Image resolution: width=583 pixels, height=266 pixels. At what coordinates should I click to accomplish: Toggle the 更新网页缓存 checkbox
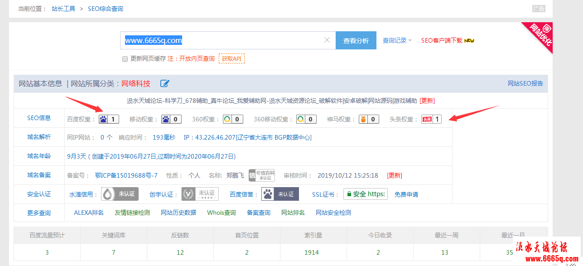pyautogui.click(x=125, y=59)
